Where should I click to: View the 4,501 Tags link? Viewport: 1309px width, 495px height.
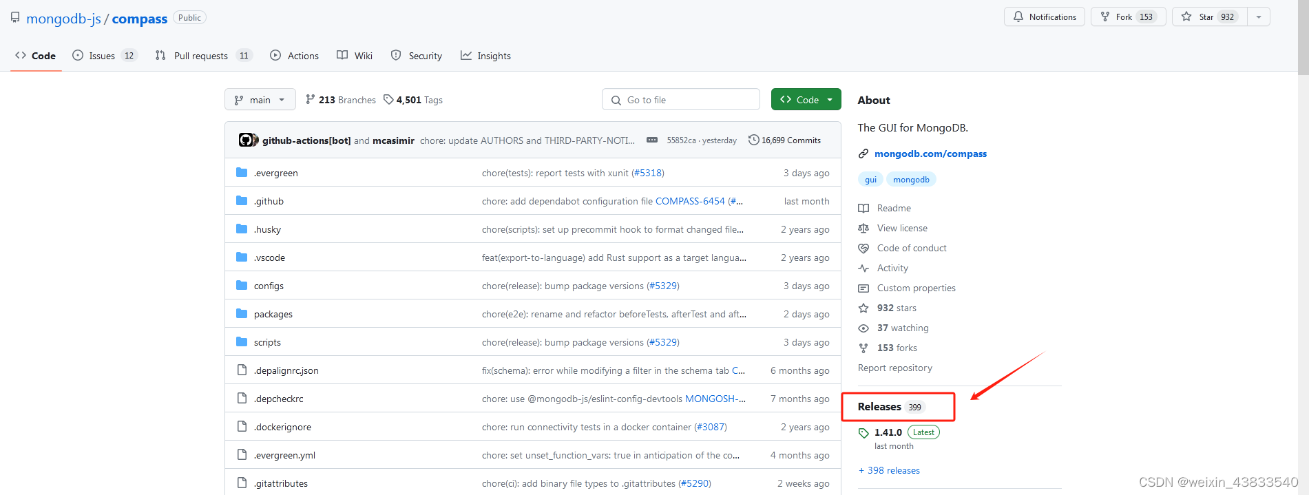[413, 100]
